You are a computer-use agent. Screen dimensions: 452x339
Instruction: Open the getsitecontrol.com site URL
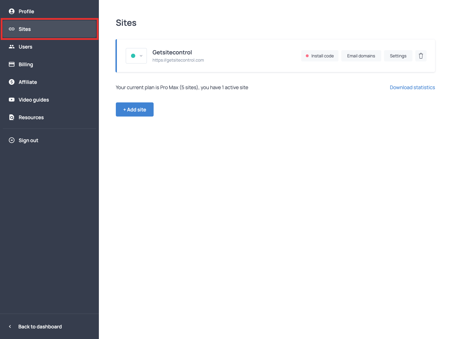pyautogui.click(x=178, y=60)
